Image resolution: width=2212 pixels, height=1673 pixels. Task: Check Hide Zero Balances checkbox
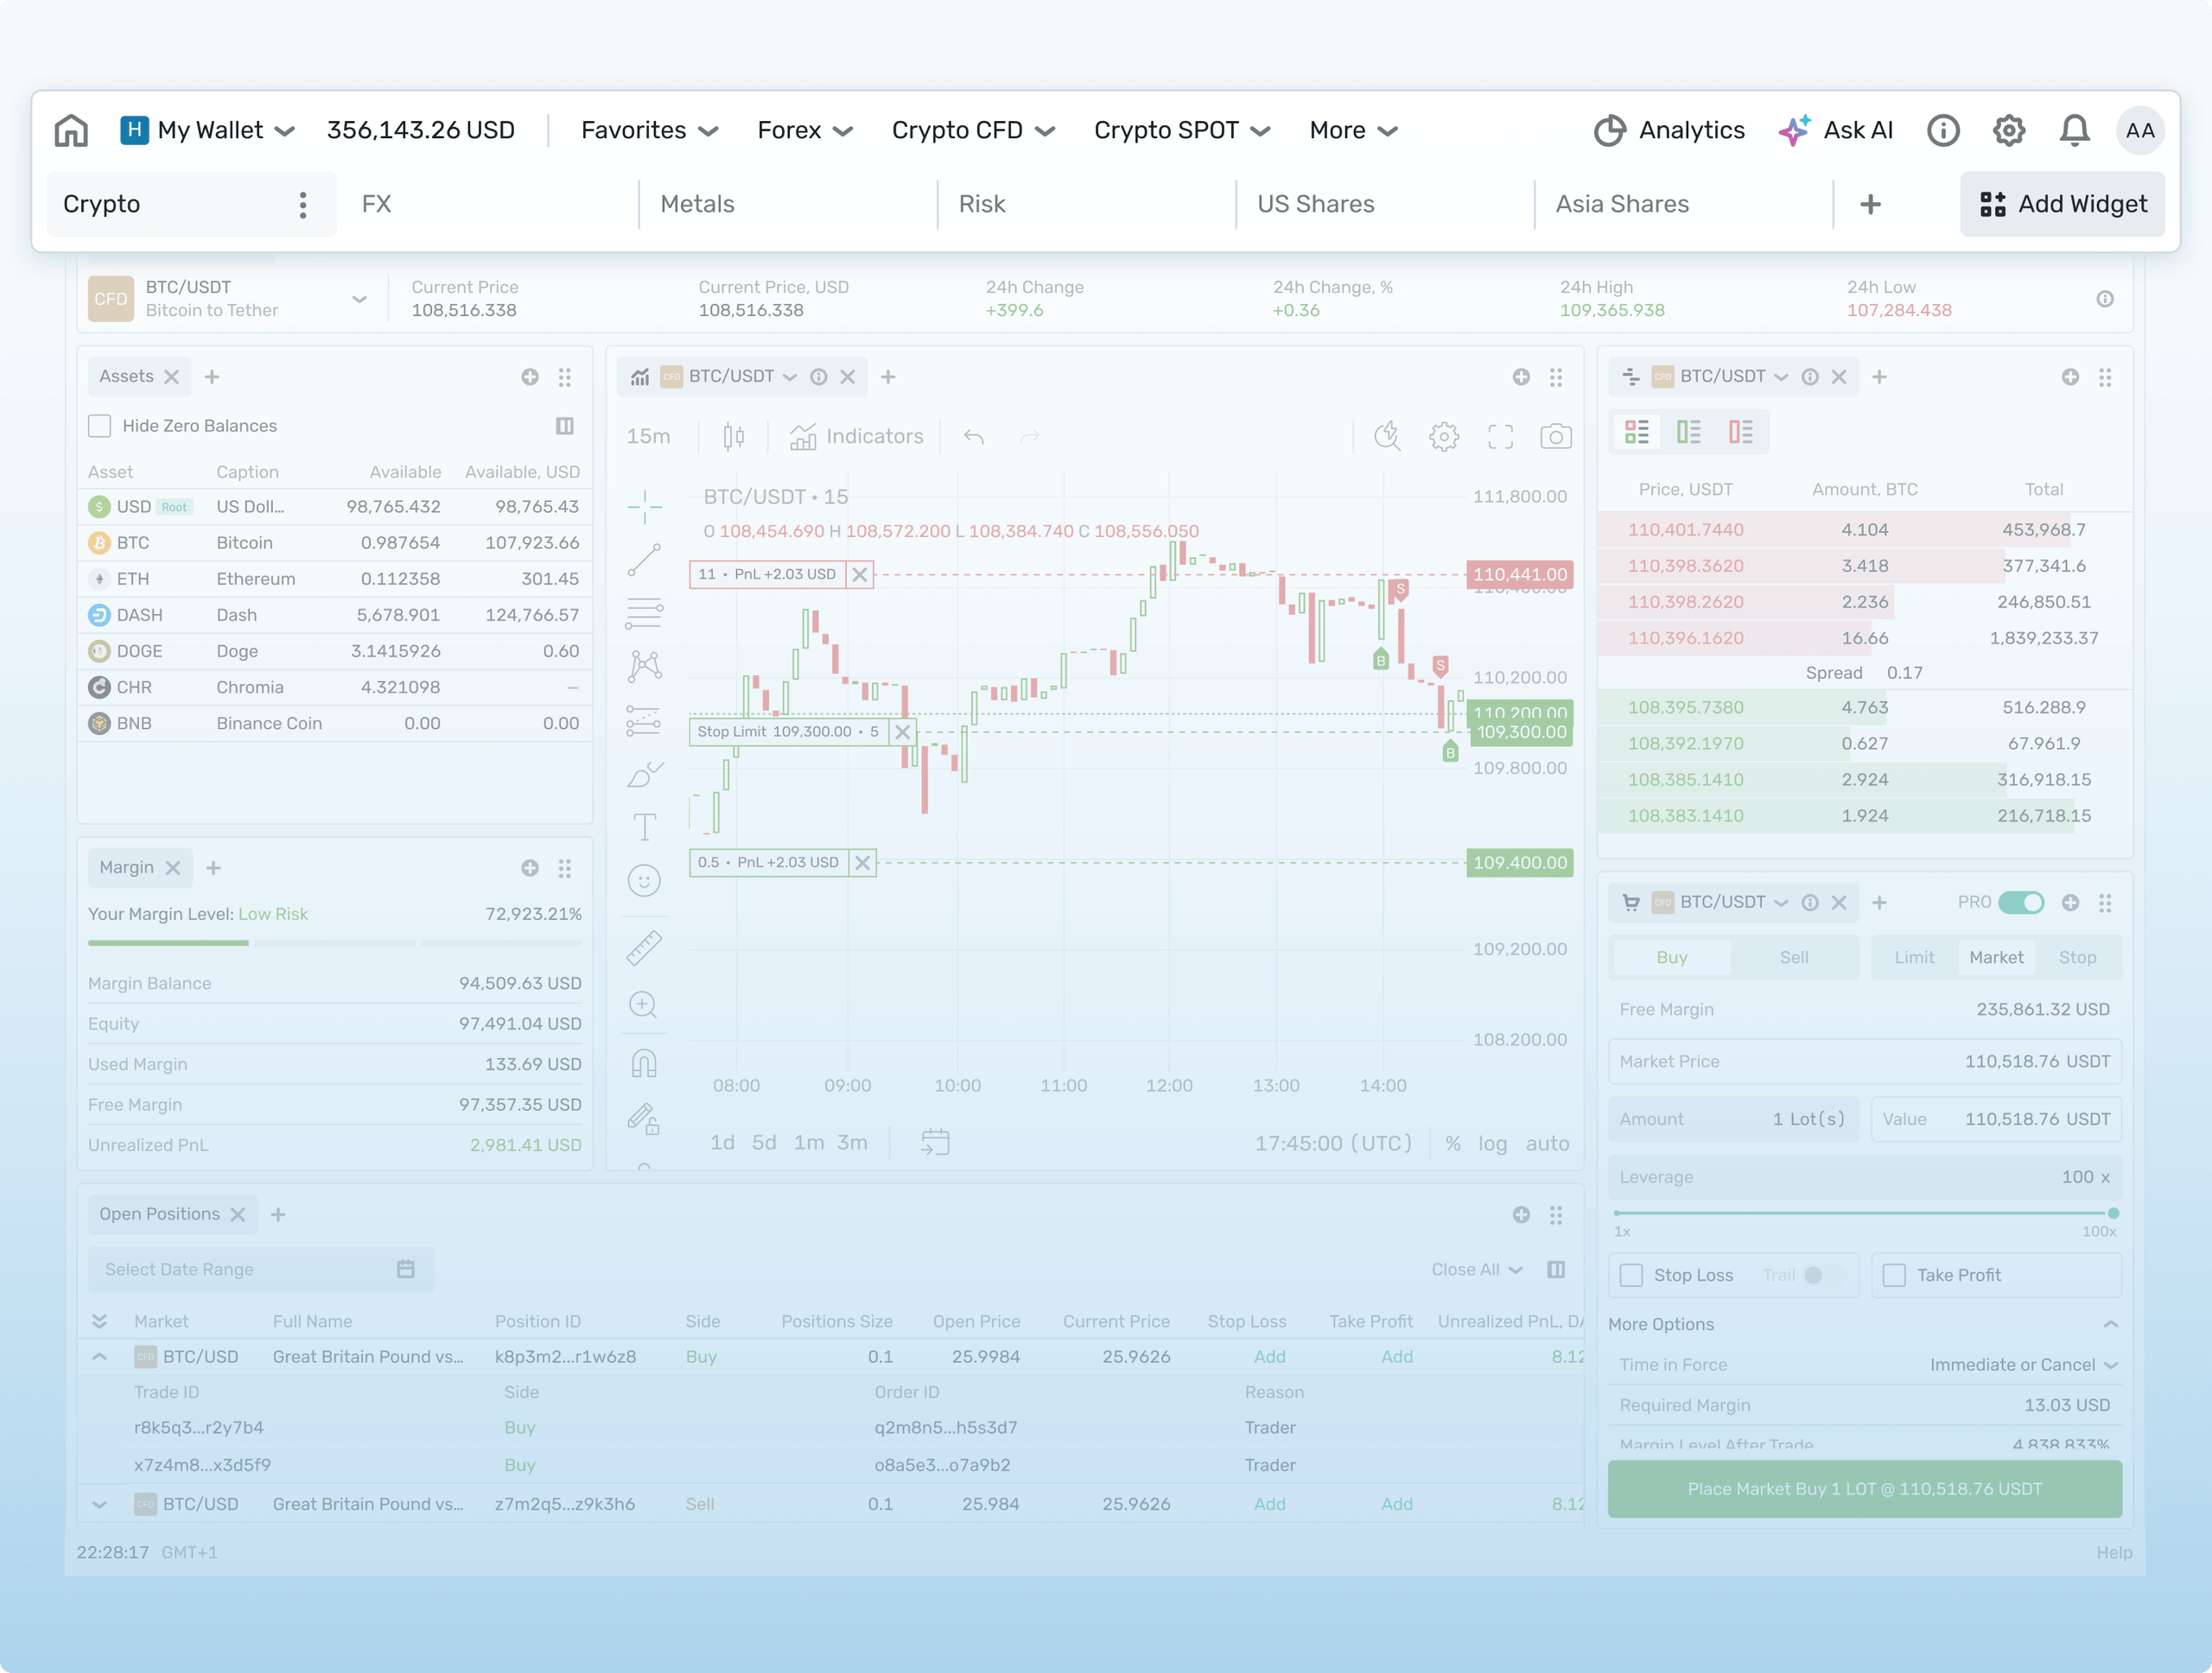[99, 426]
